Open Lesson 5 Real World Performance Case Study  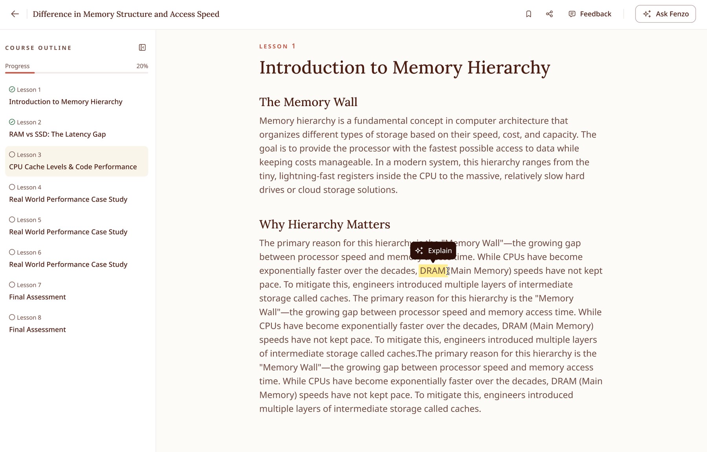[x=77, y=227]
